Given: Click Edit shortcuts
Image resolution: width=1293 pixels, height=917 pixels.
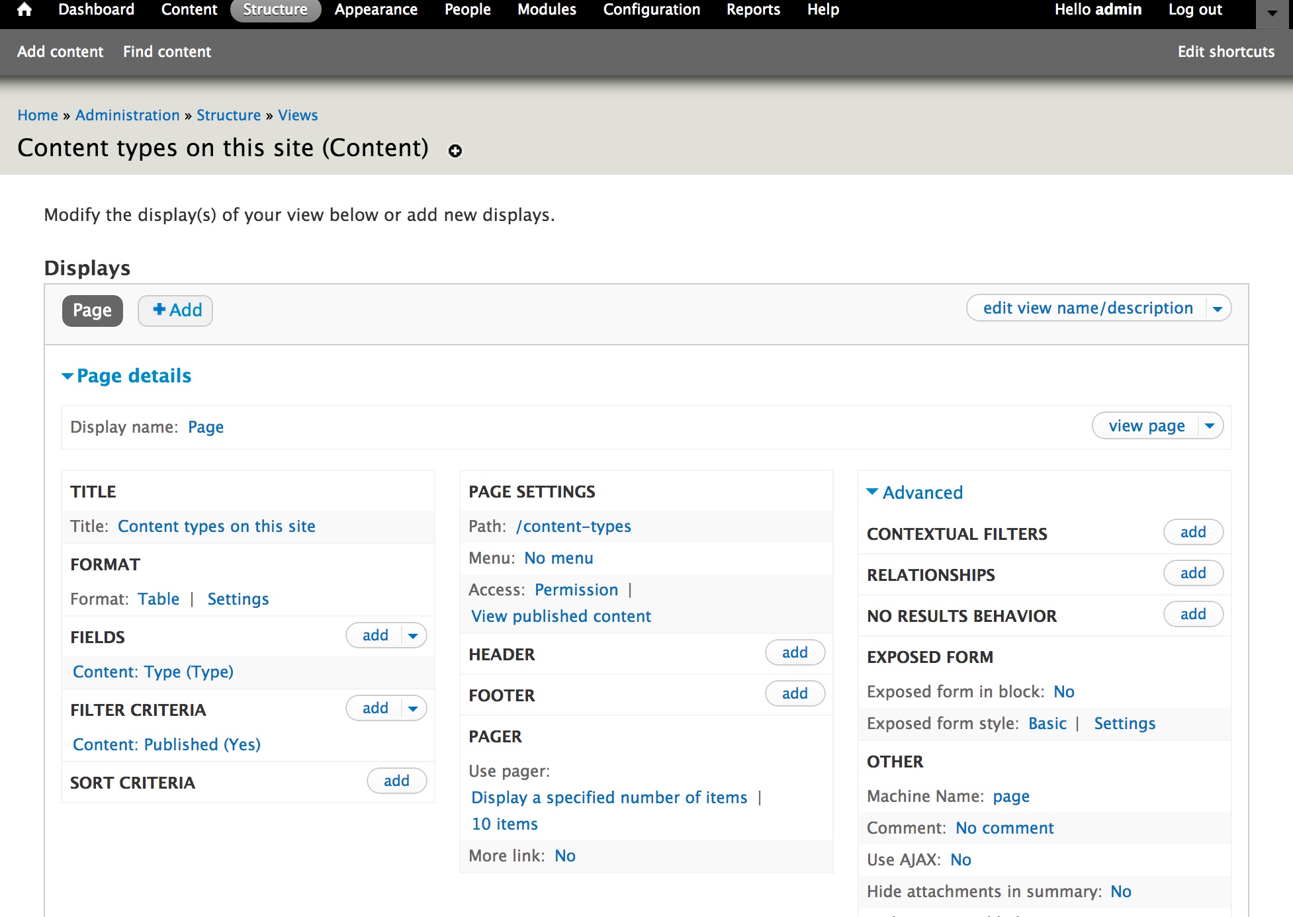Looking at the screenshot, I should tap(1225, 52).
